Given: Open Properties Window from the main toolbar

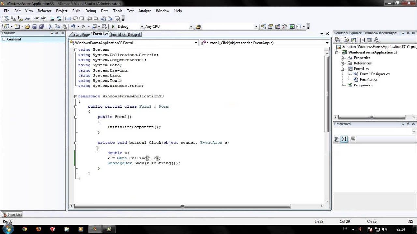Looking at the screenshot, I should (271, 27).
